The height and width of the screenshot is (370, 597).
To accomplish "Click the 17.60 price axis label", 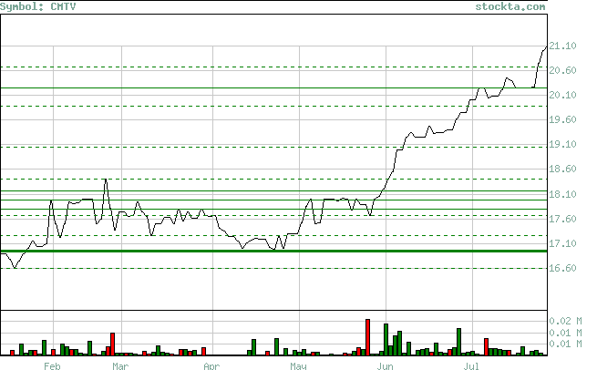I will (x=562, y=220).
